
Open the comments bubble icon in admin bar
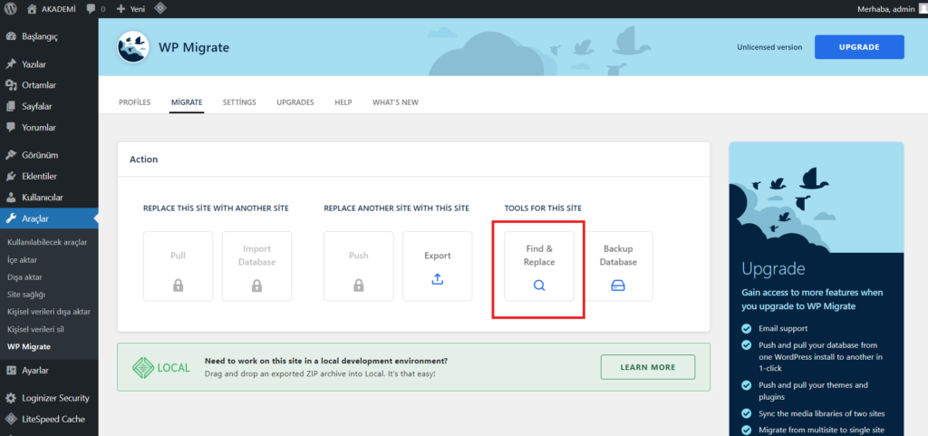91,9
